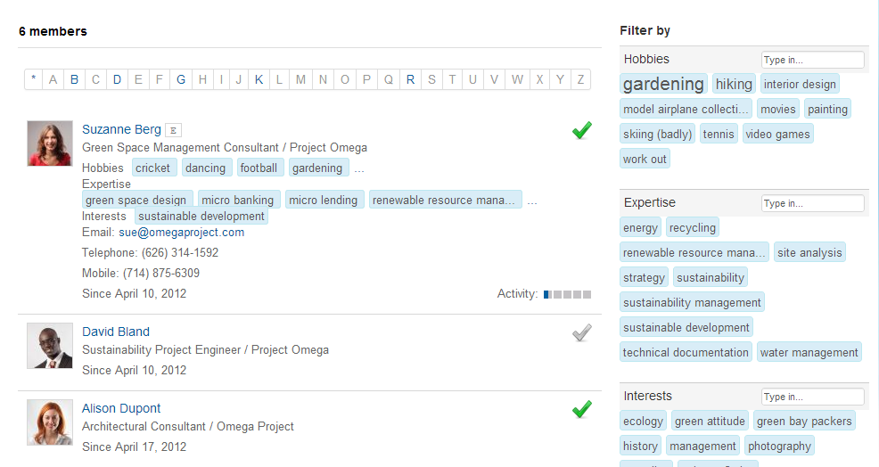Click Suzanne Berg's activity level bar
879x467 pixels.
click(x=567, y=294)
